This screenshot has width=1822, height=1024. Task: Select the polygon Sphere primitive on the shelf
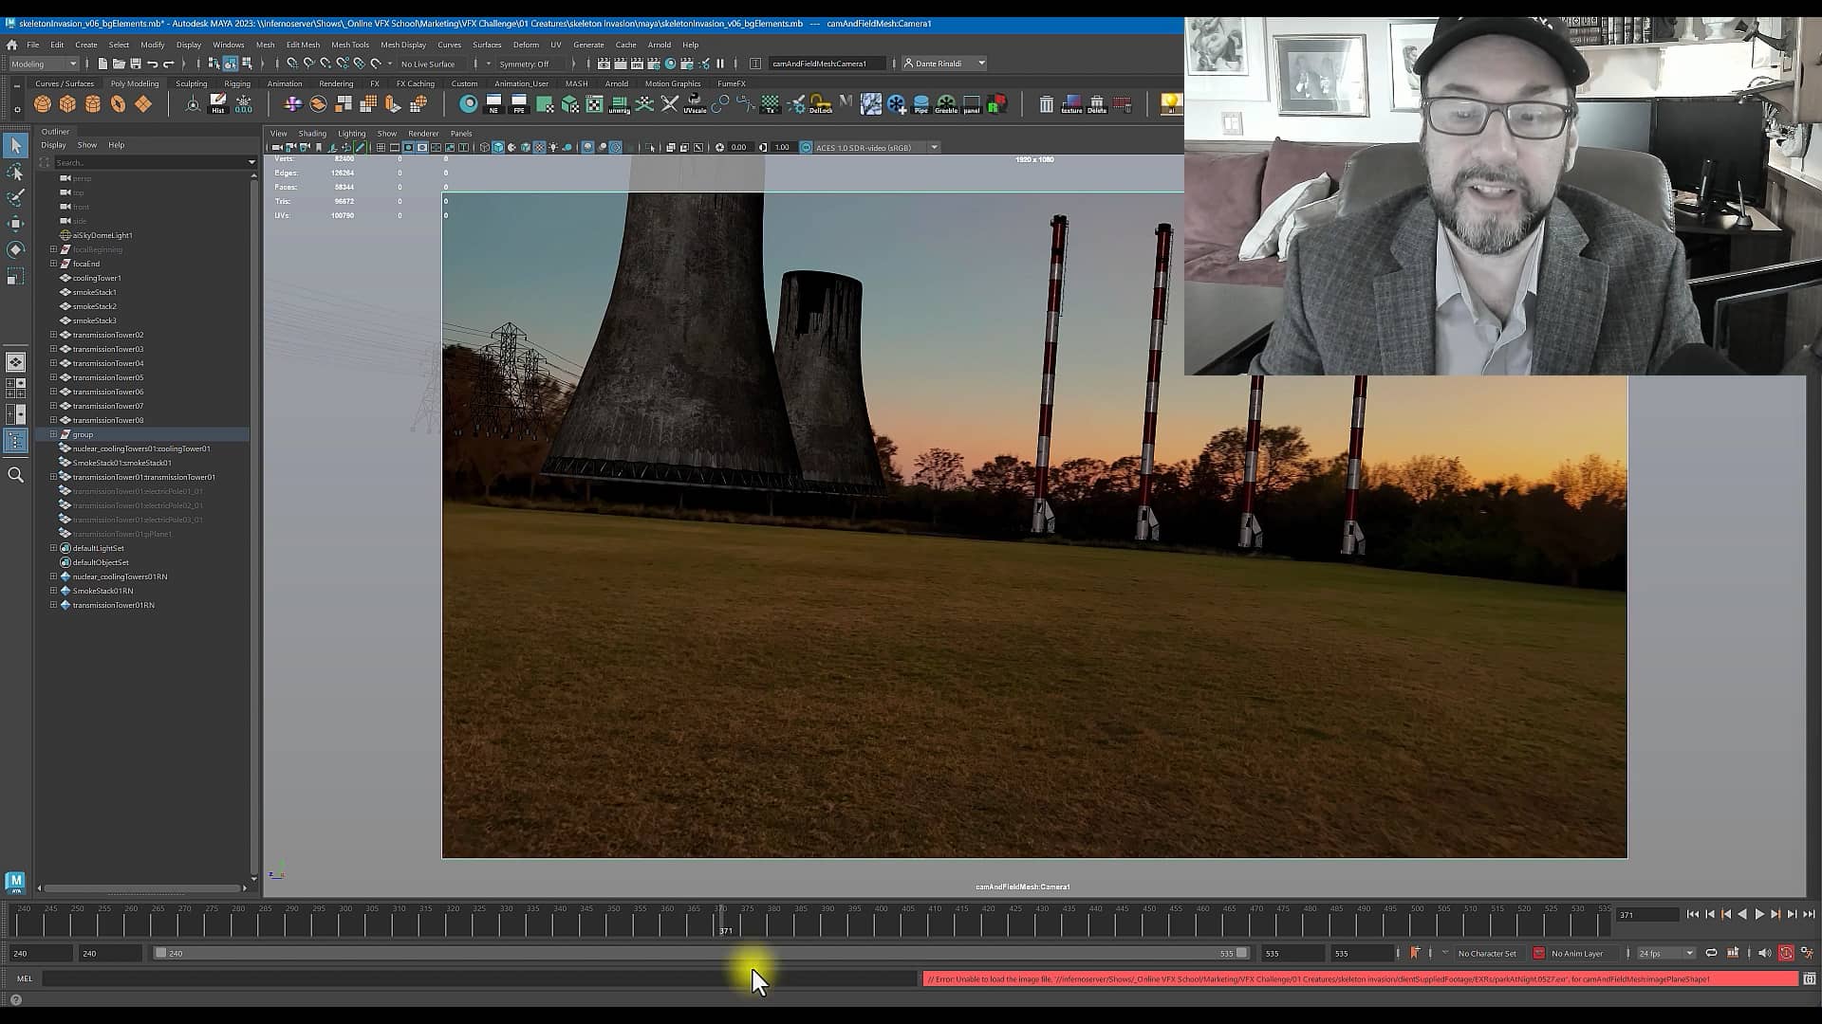click(43, 104)
